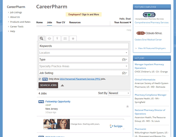This screenshot has height=137, width=176.
Task: Click the Cedars-Sinai logo
Action: tap(149, 33)
